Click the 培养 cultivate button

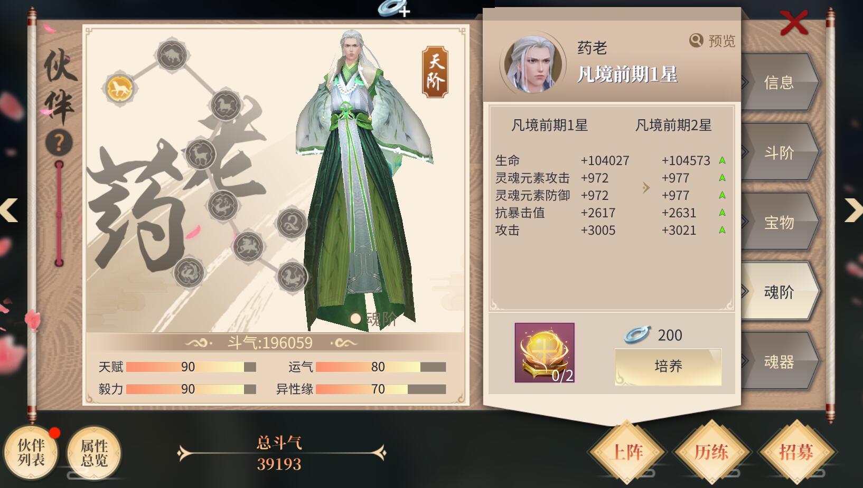[x=668, y=366]
